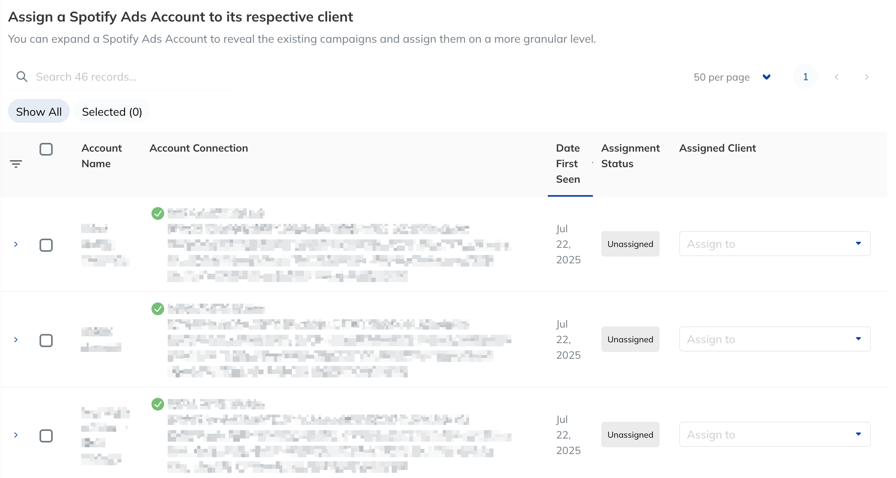Open the column filter icon
The width and height of the screenshot is (896, 478).
pos(16,164)
